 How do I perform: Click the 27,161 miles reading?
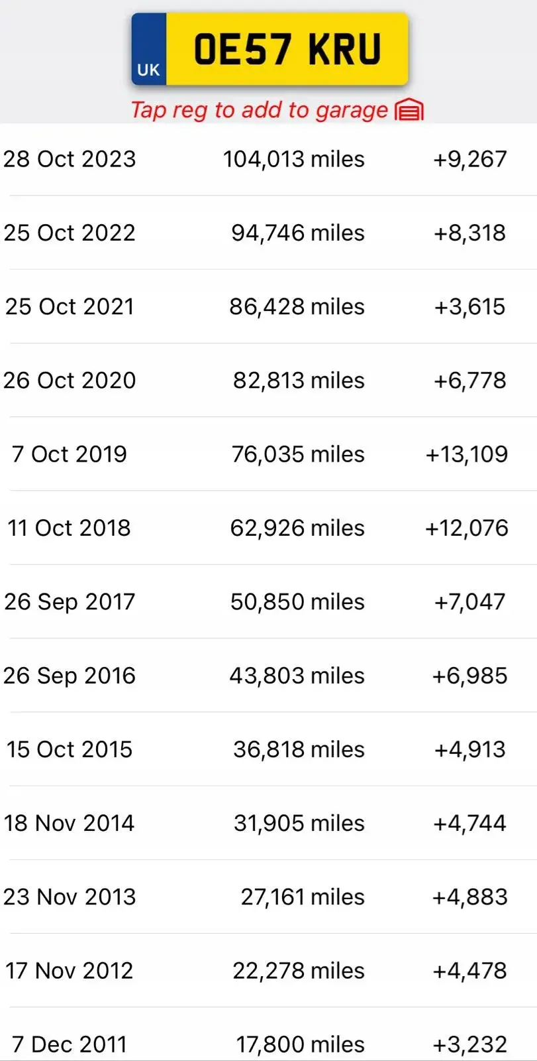tap(303, 897)
